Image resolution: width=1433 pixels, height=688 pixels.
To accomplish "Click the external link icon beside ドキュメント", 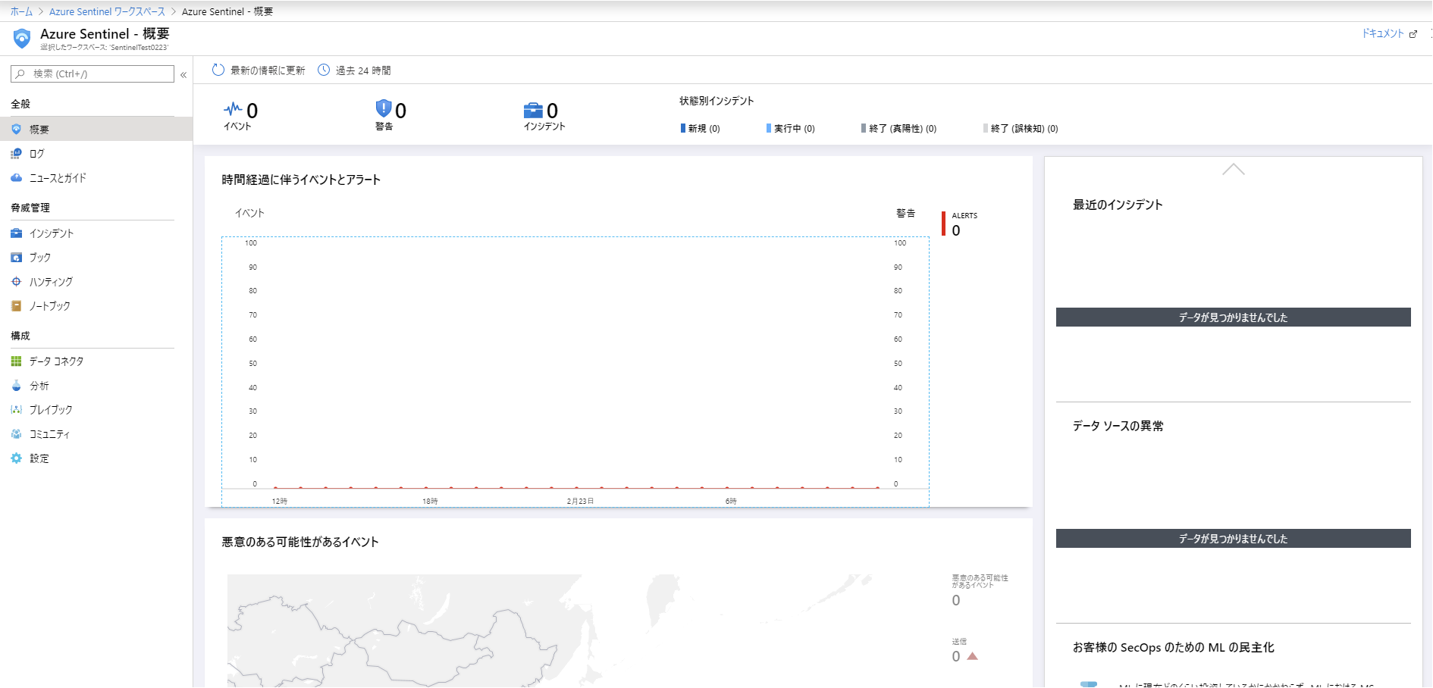I will point(1413,34).
